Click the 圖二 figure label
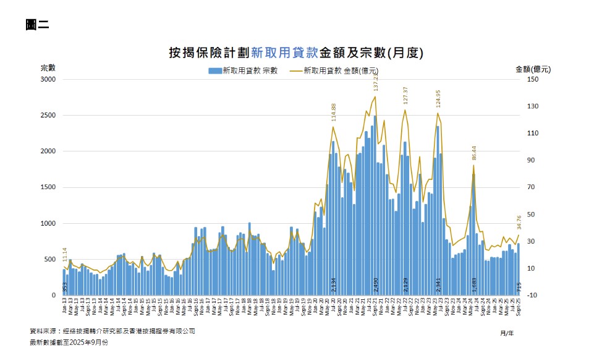This screenshot has width=589, height=353. (x=37, y=25)
